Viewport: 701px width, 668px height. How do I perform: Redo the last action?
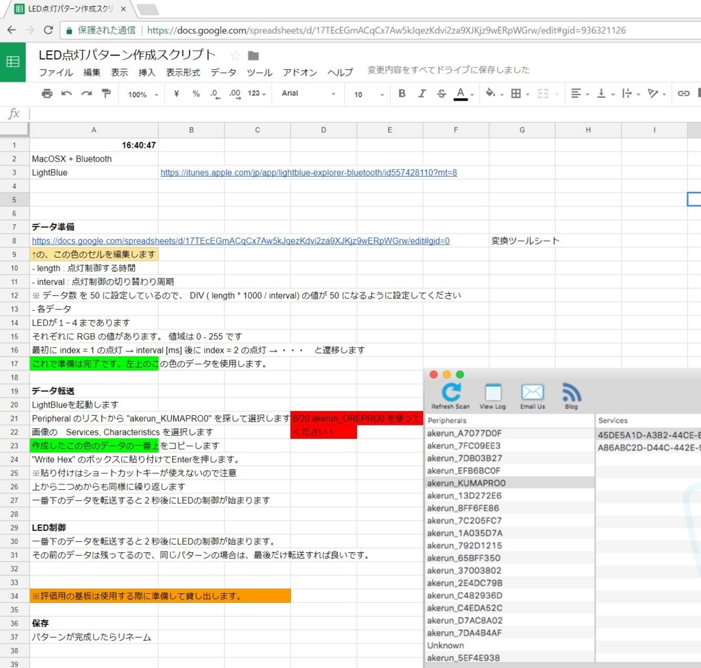coord(86,93)
